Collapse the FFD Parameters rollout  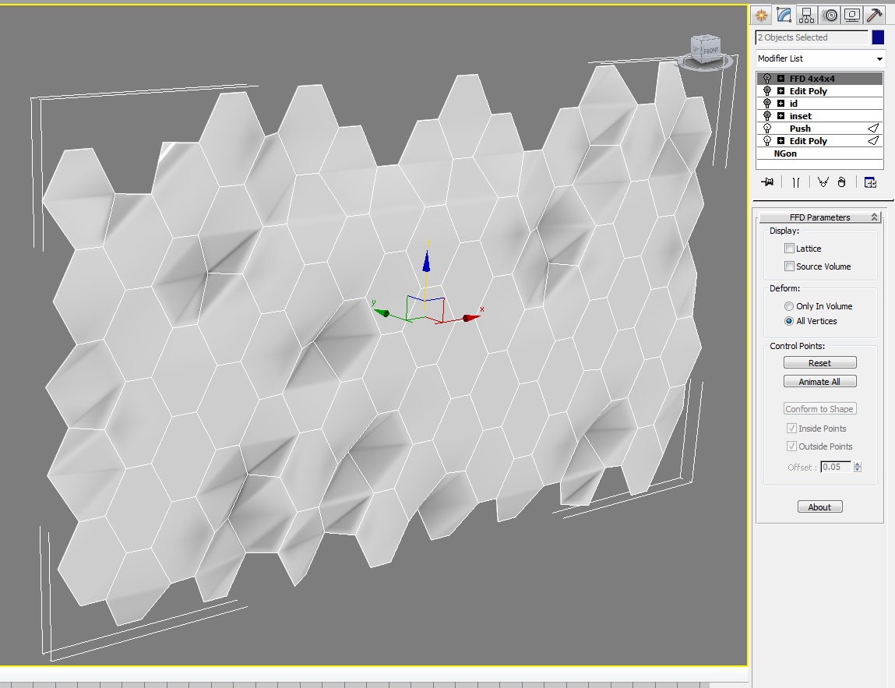[x=819, y=217]
